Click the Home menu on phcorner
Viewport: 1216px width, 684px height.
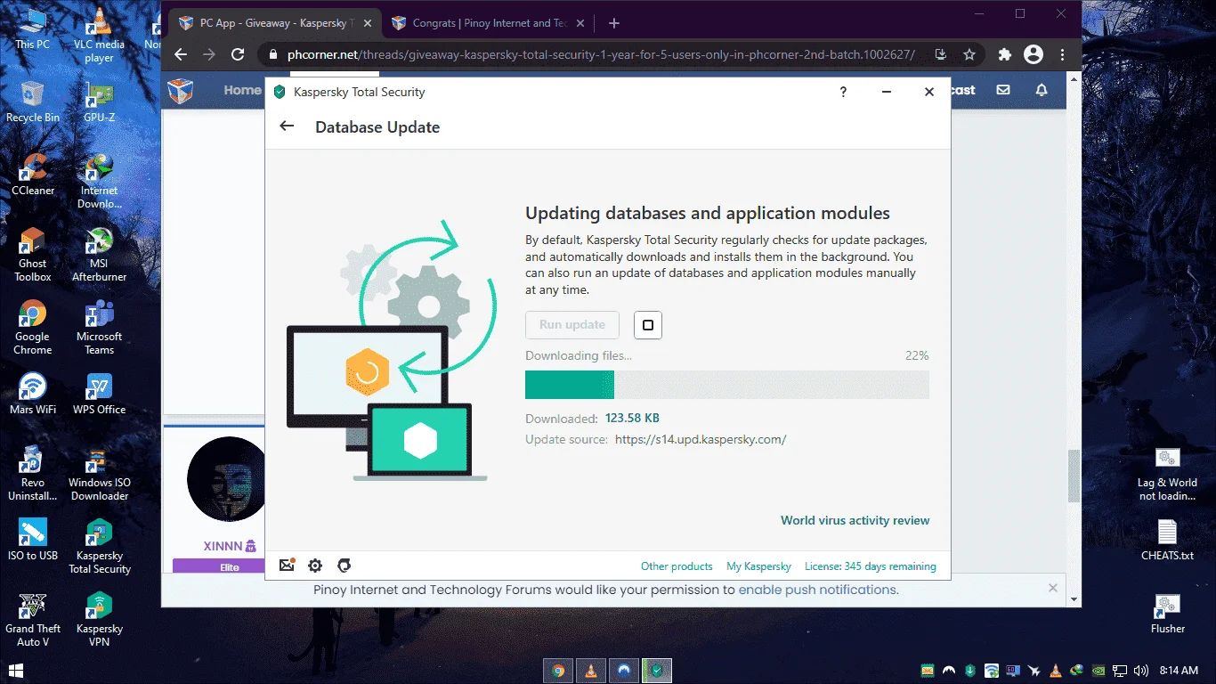click(242, 90)
